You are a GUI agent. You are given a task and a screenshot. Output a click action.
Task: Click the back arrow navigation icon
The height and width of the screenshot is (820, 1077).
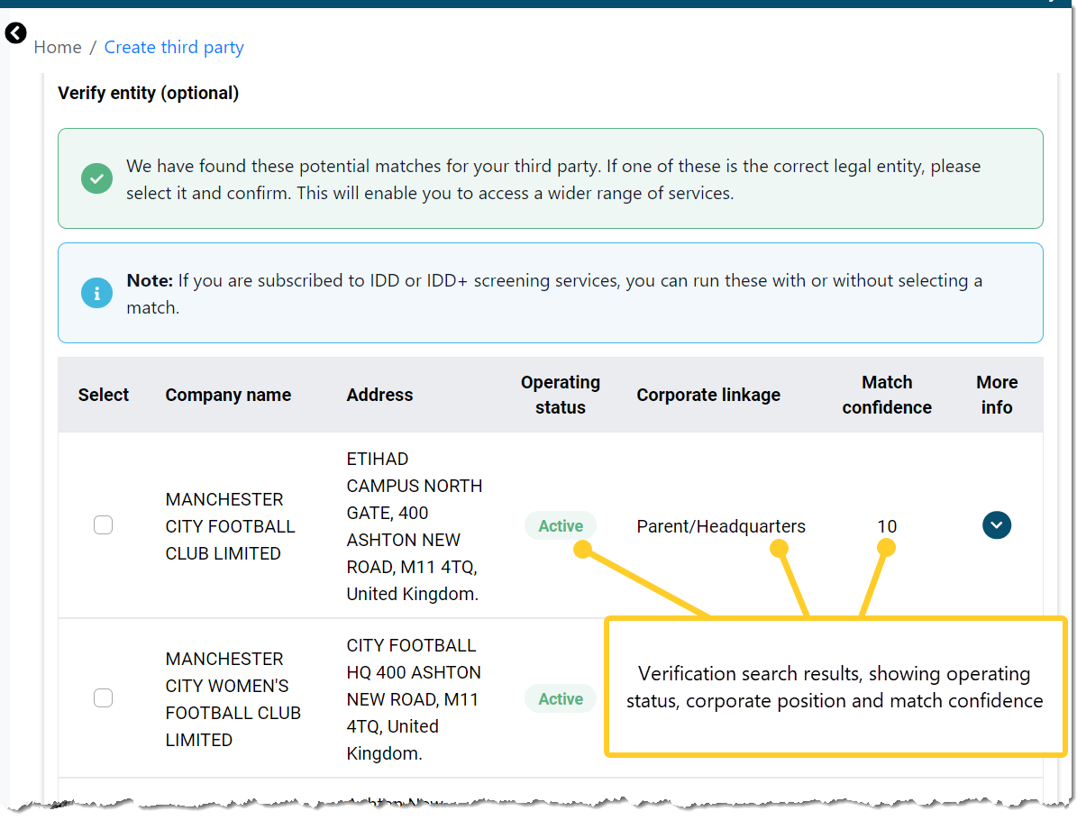pos(15,33)
